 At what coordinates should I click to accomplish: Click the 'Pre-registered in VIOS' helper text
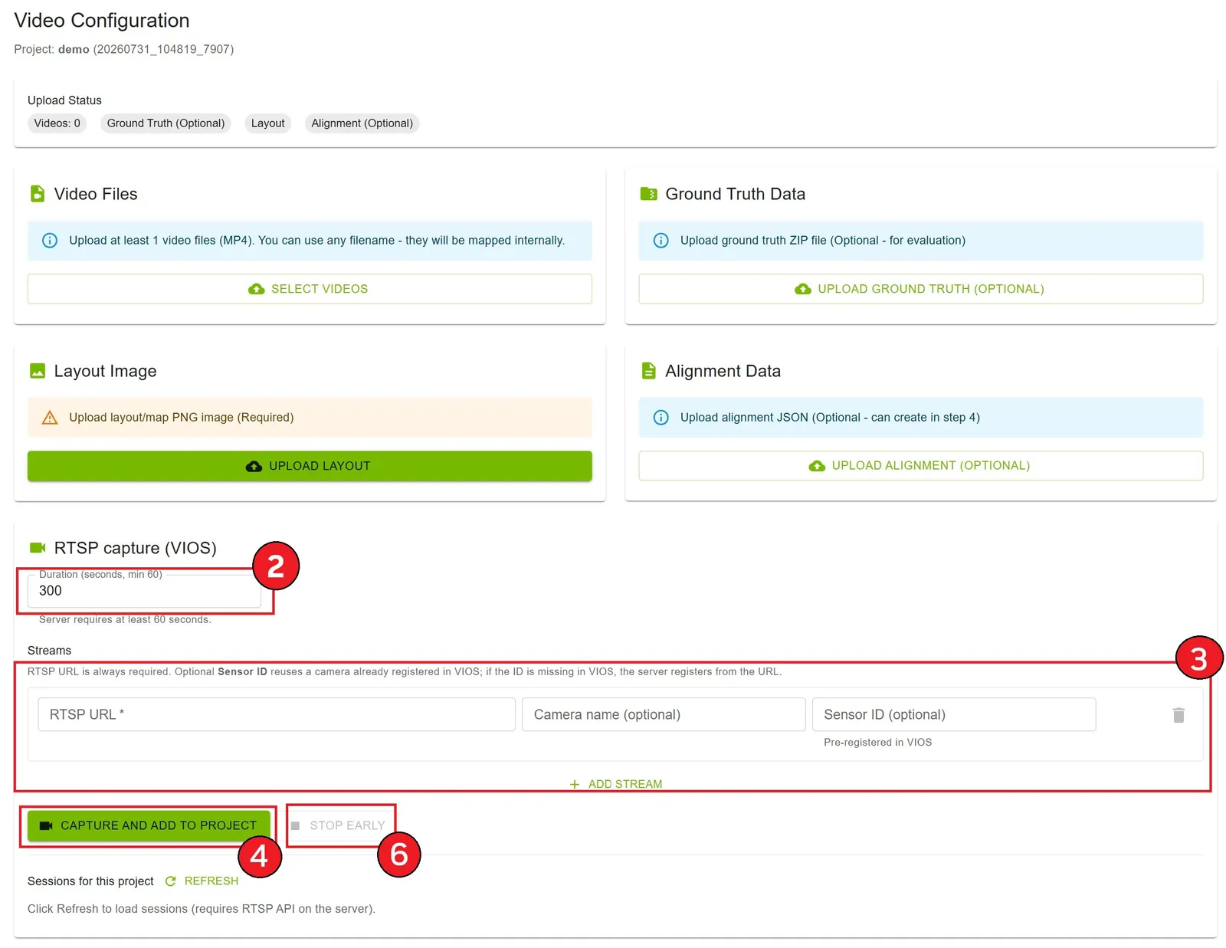coord(878,742)
